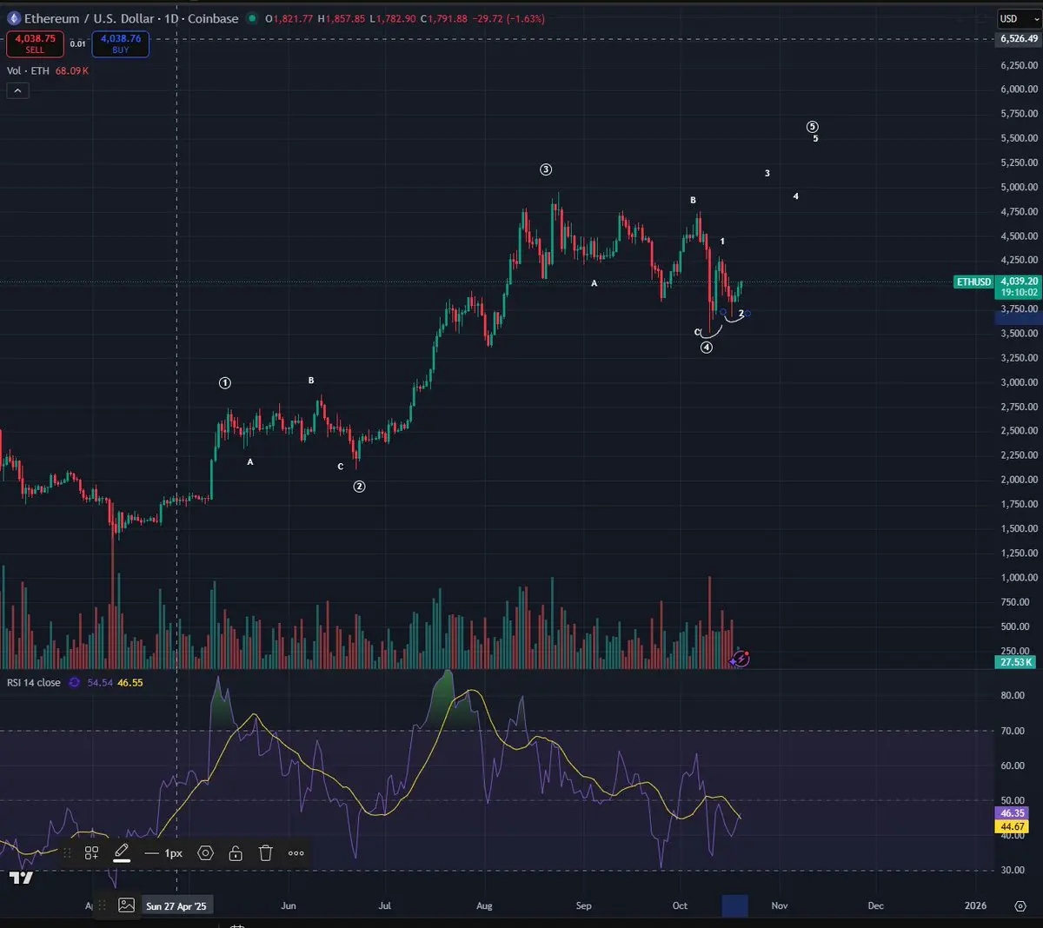Click the blue drawing anchor point next to label 2

tap(747, 313)
